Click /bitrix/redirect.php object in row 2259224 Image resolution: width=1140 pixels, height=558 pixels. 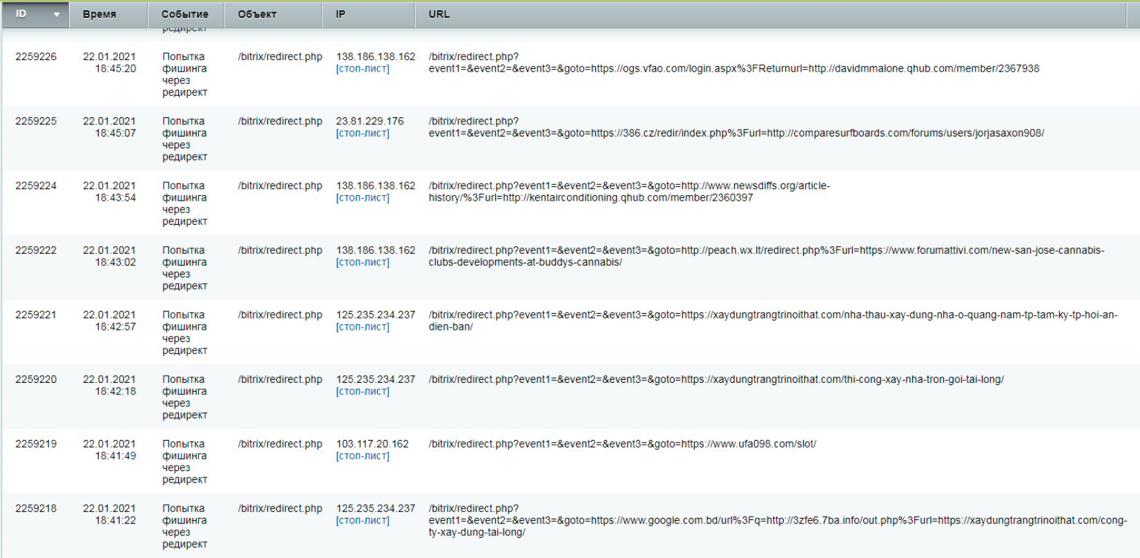(x=280, y=186)
